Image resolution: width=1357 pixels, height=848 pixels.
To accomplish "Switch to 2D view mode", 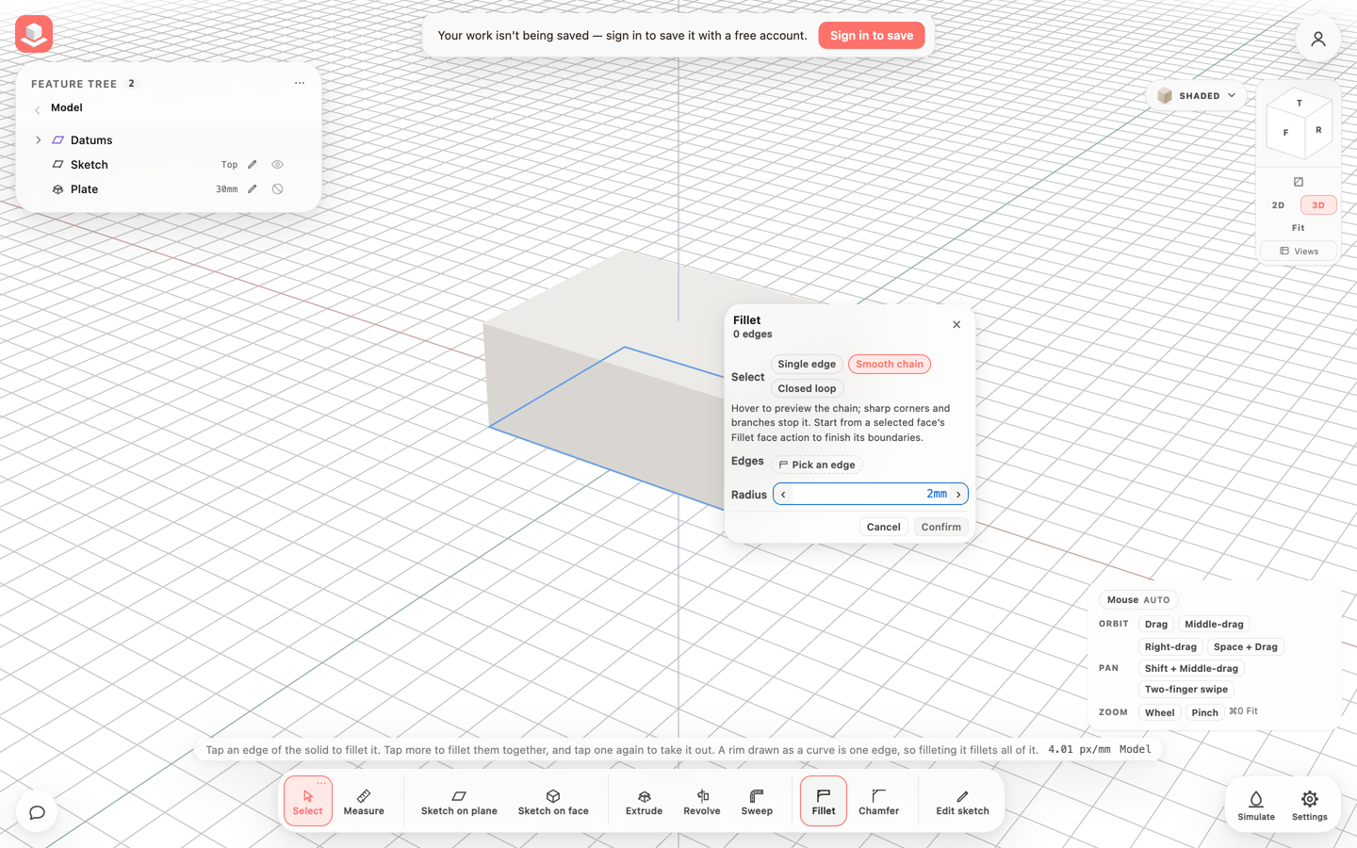I will pyautogui.click(x=1278, y=205).
